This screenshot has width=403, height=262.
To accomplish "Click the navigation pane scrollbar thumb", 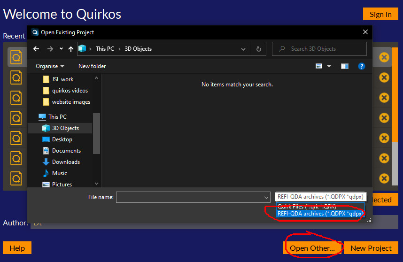I will pyautogui.click(x=96, y=133).
